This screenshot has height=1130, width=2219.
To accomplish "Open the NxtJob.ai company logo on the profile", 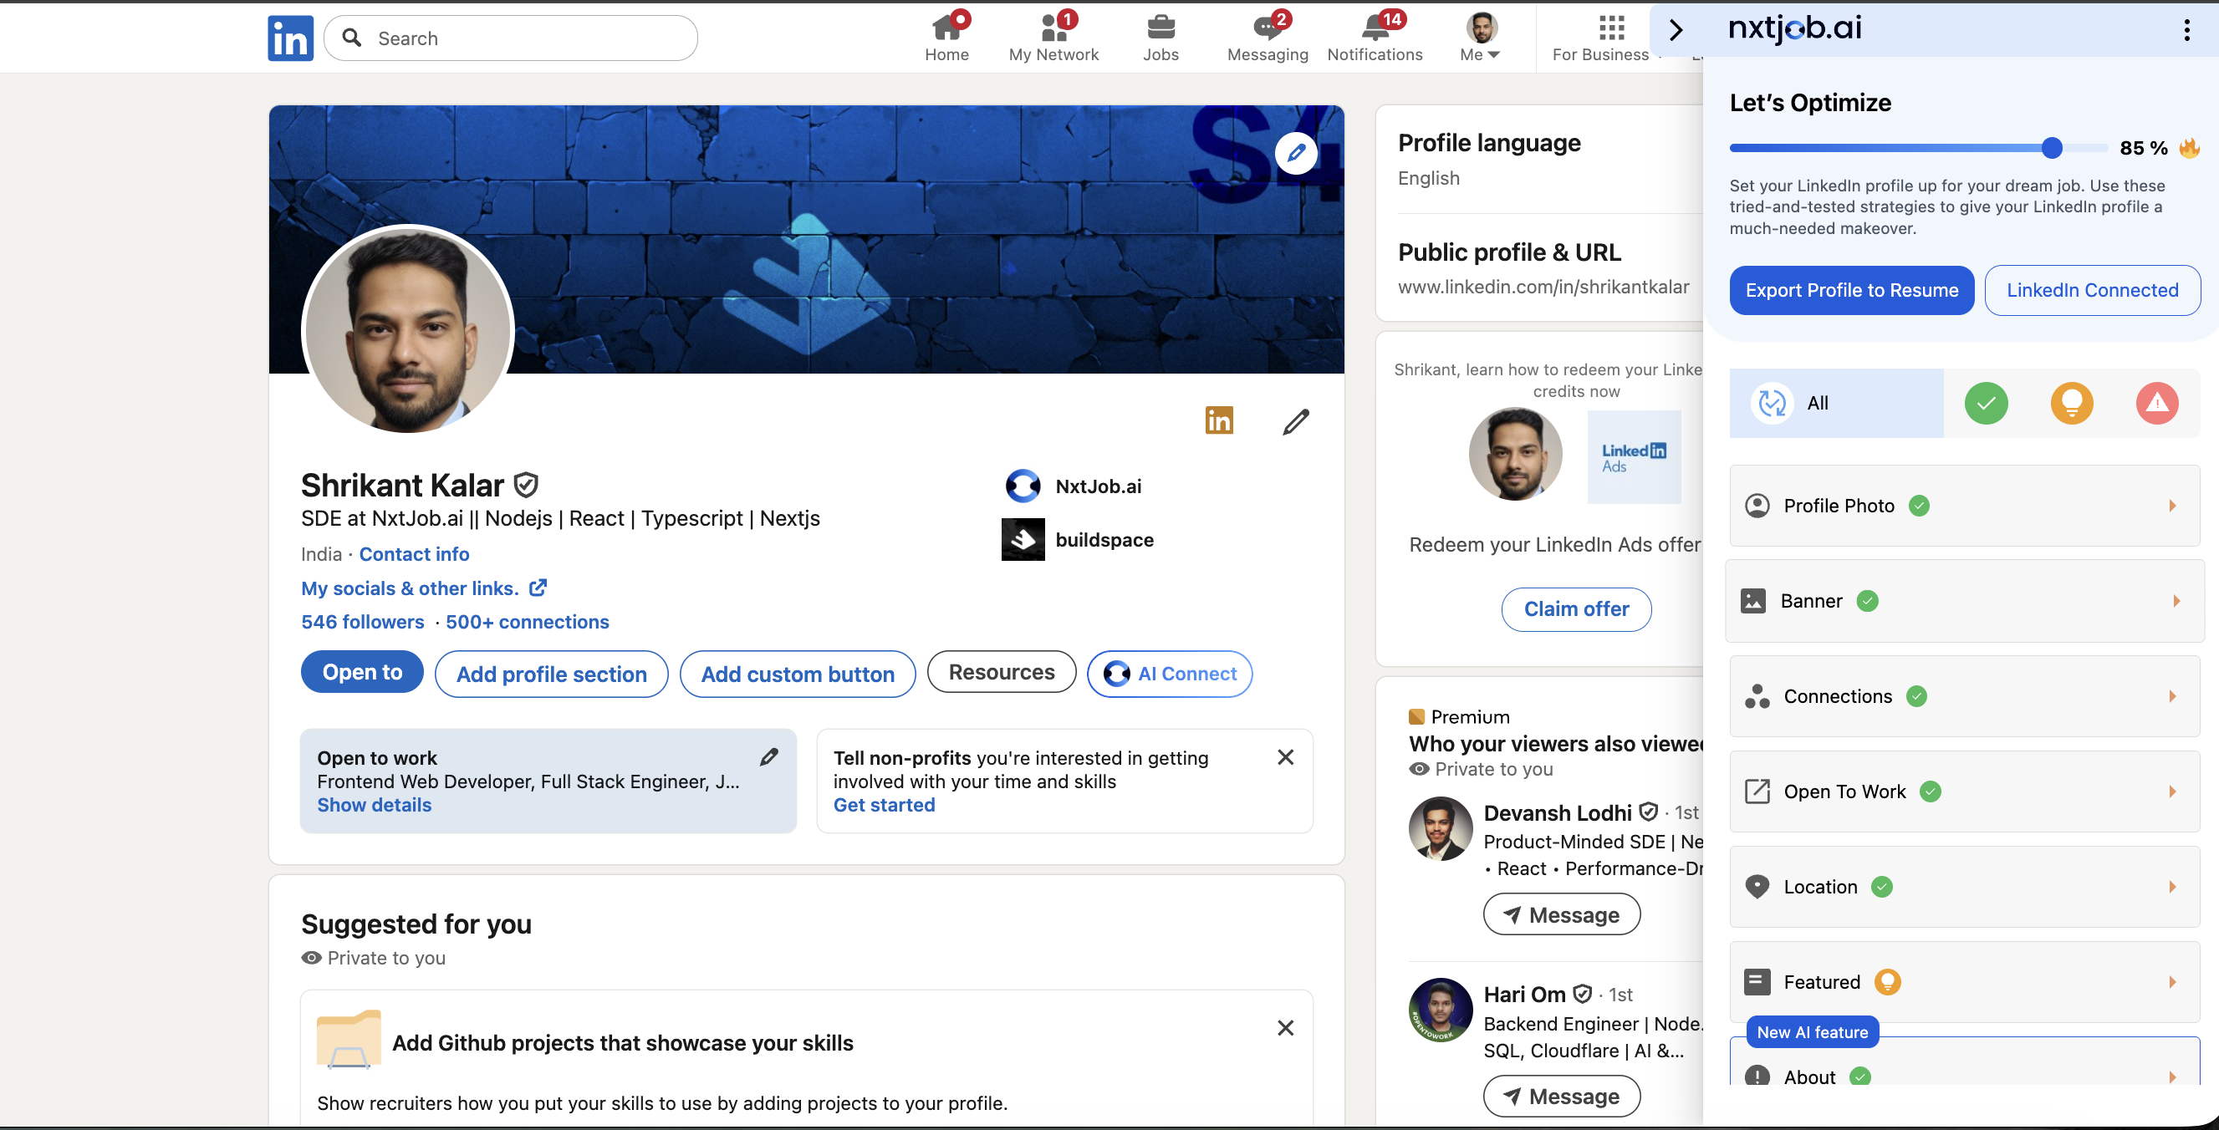I will point(1022,486).
